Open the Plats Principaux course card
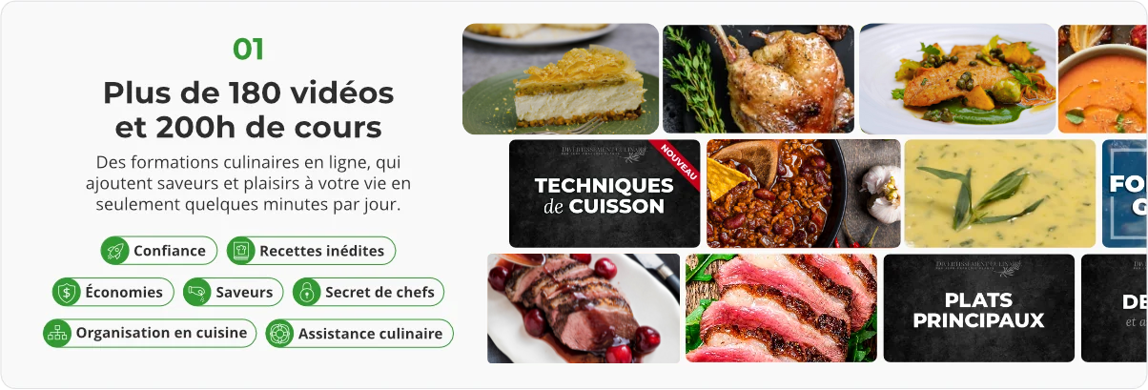Screen dimensions: 1148x390 [x=979, y=308]
